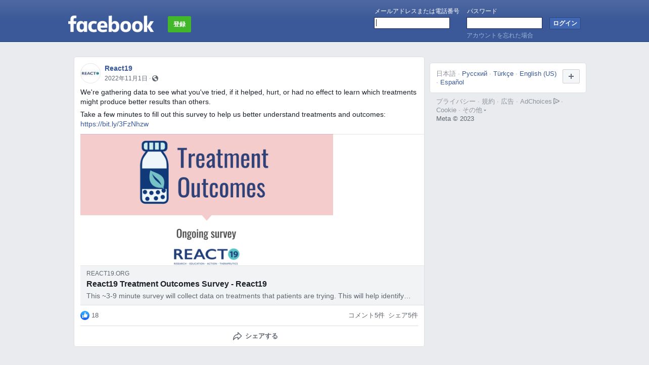Open the React19 page name link
The width and height of the screenshot is (649, 365).
pyautogui.click(x=118, y=68)
